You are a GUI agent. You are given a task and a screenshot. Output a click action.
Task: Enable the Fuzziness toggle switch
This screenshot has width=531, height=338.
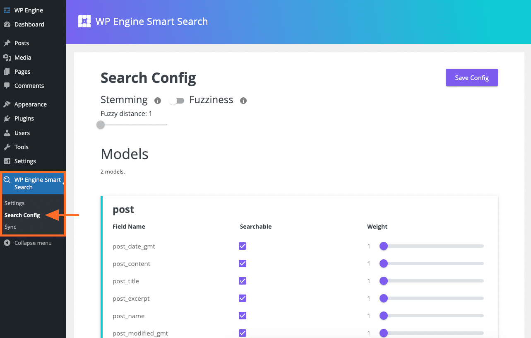tap(177, 100)
